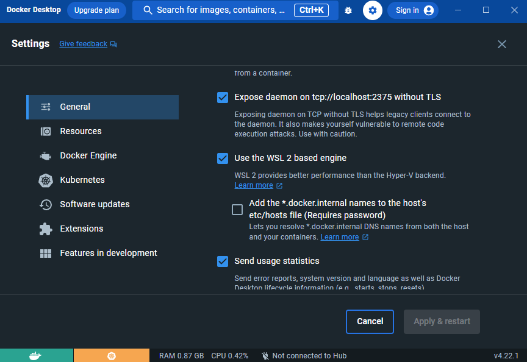Focus the search images, containers field
527x362 pixels.
pyautogui.click(x=235, y=10)
